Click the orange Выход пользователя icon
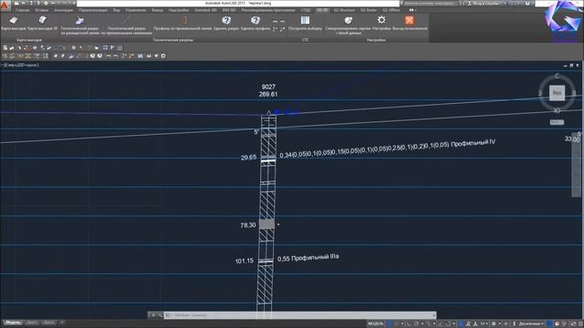This screenshot has height=328, width=584. click(410, 20)
